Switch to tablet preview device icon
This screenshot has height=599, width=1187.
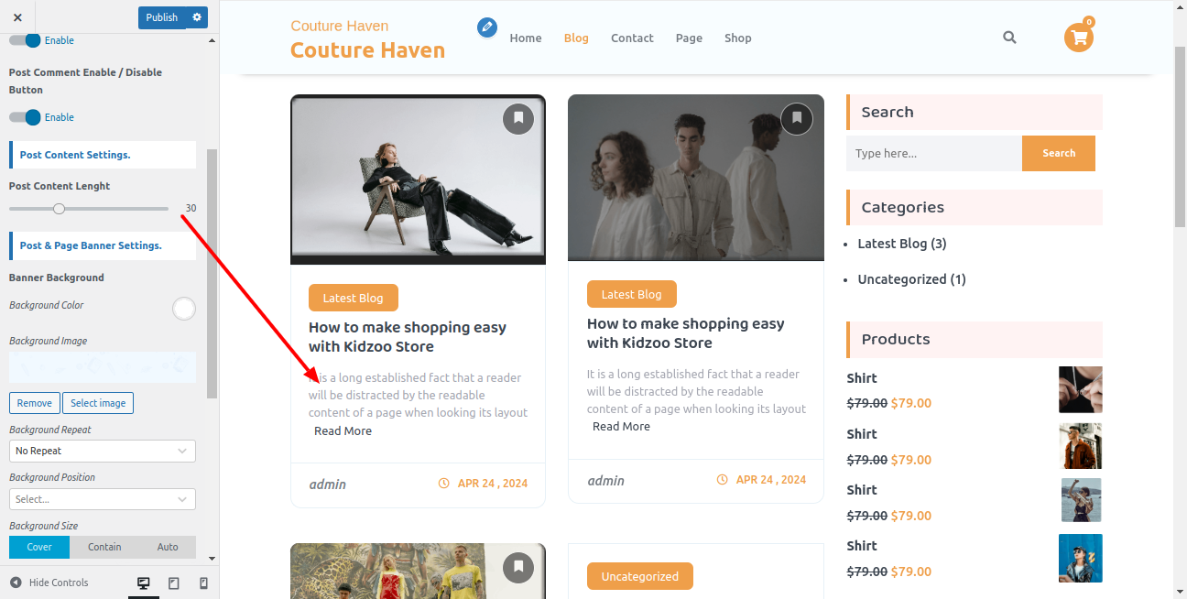(x=174, y=583)
